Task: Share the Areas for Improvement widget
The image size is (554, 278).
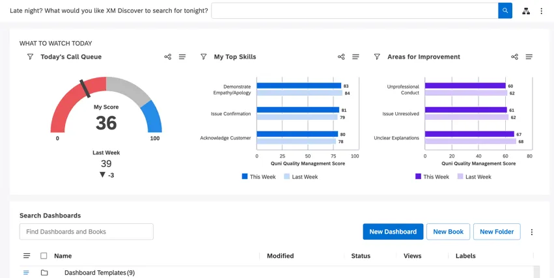Action: point(514,57)
